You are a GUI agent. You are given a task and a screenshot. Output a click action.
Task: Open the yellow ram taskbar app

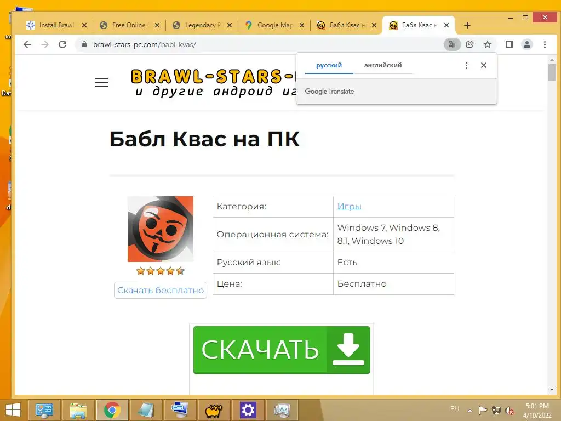click(x=214, y=410)
